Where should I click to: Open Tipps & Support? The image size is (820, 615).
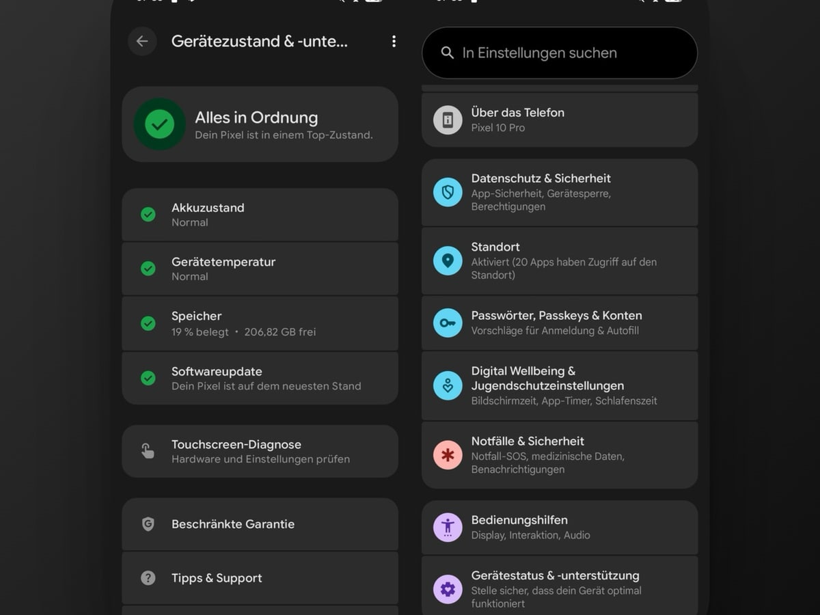point(260,578)
